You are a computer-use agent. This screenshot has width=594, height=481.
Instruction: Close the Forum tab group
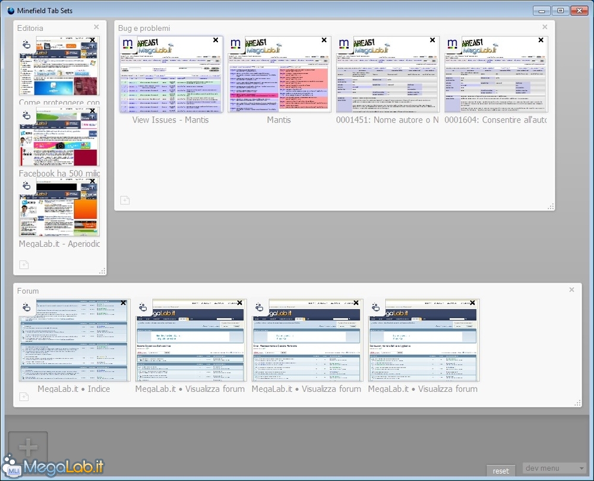(571, 290)
